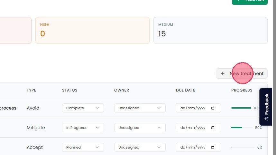The image size is (277, 155).
Task: Click chevron arrow on Complete status box
Action: (97, 108)
